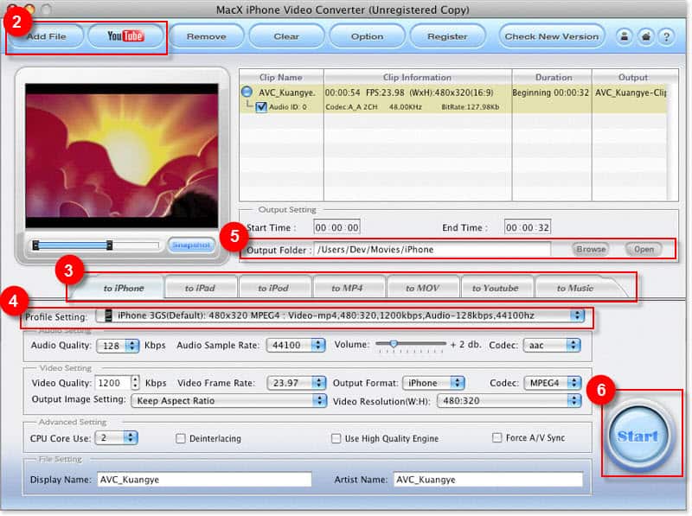
Task: Click the Remove button
Action: 206,36
